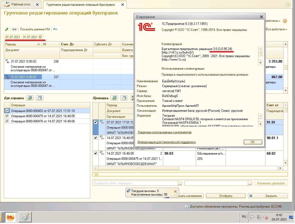Open the window list dropdown at top right
The image size is (295, 224).
tap(288, 4)
